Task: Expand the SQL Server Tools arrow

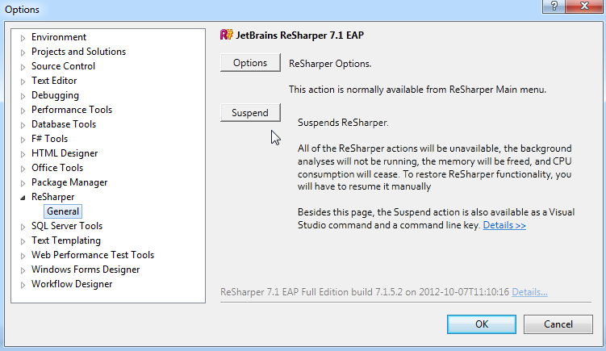Action: click(x=23, y=227)
